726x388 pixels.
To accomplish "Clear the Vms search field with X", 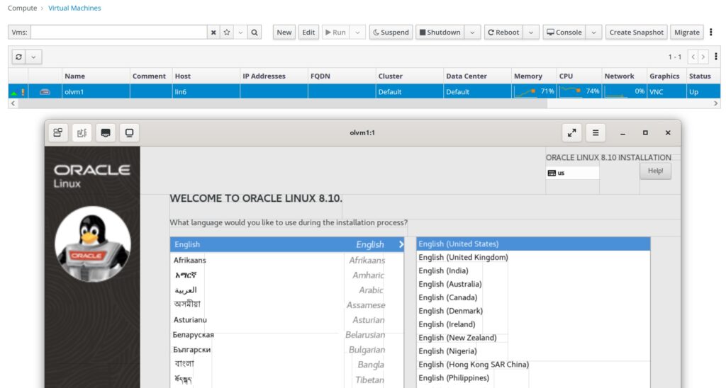I will click(213, 33).
